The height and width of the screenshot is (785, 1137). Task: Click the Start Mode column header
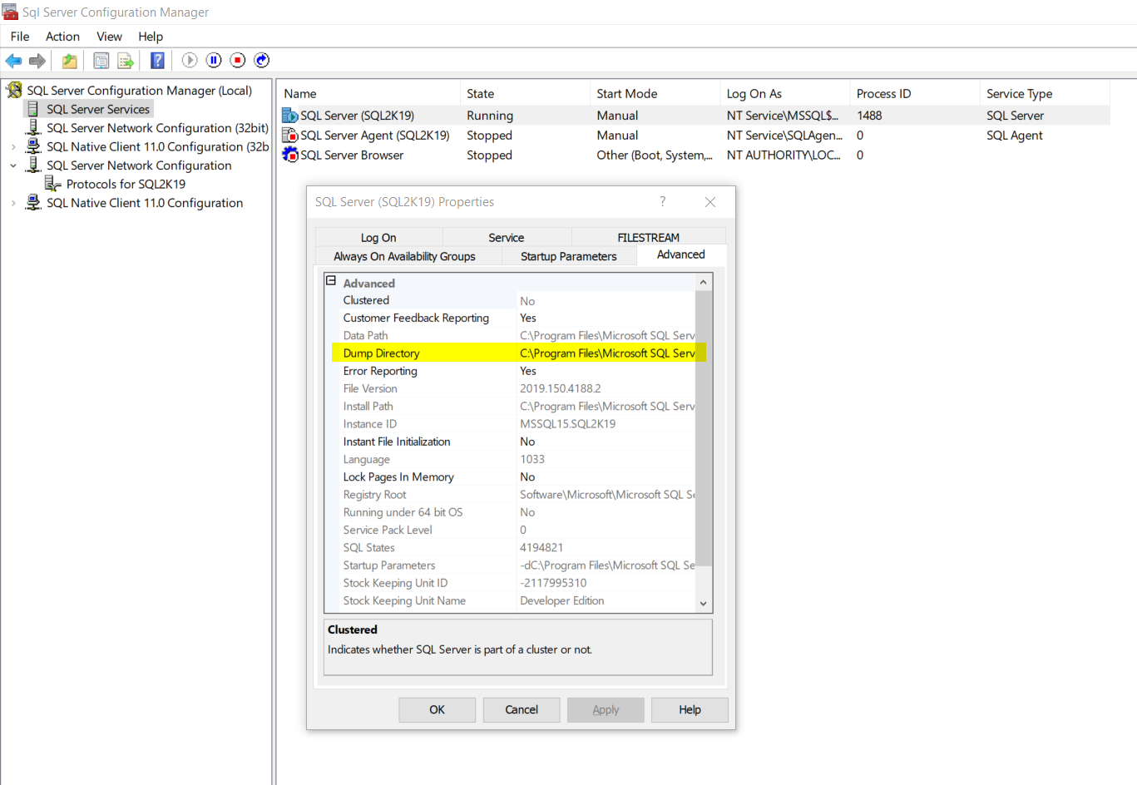[655, 93]
